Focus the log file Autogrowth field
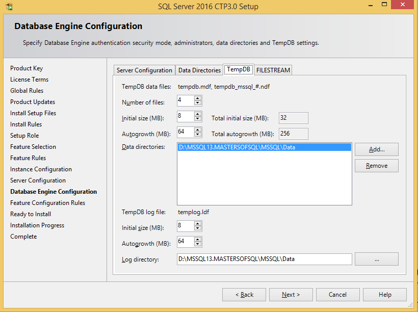Image resolution: width=418 pixels, height=312 pixels. tap(186, 242)
